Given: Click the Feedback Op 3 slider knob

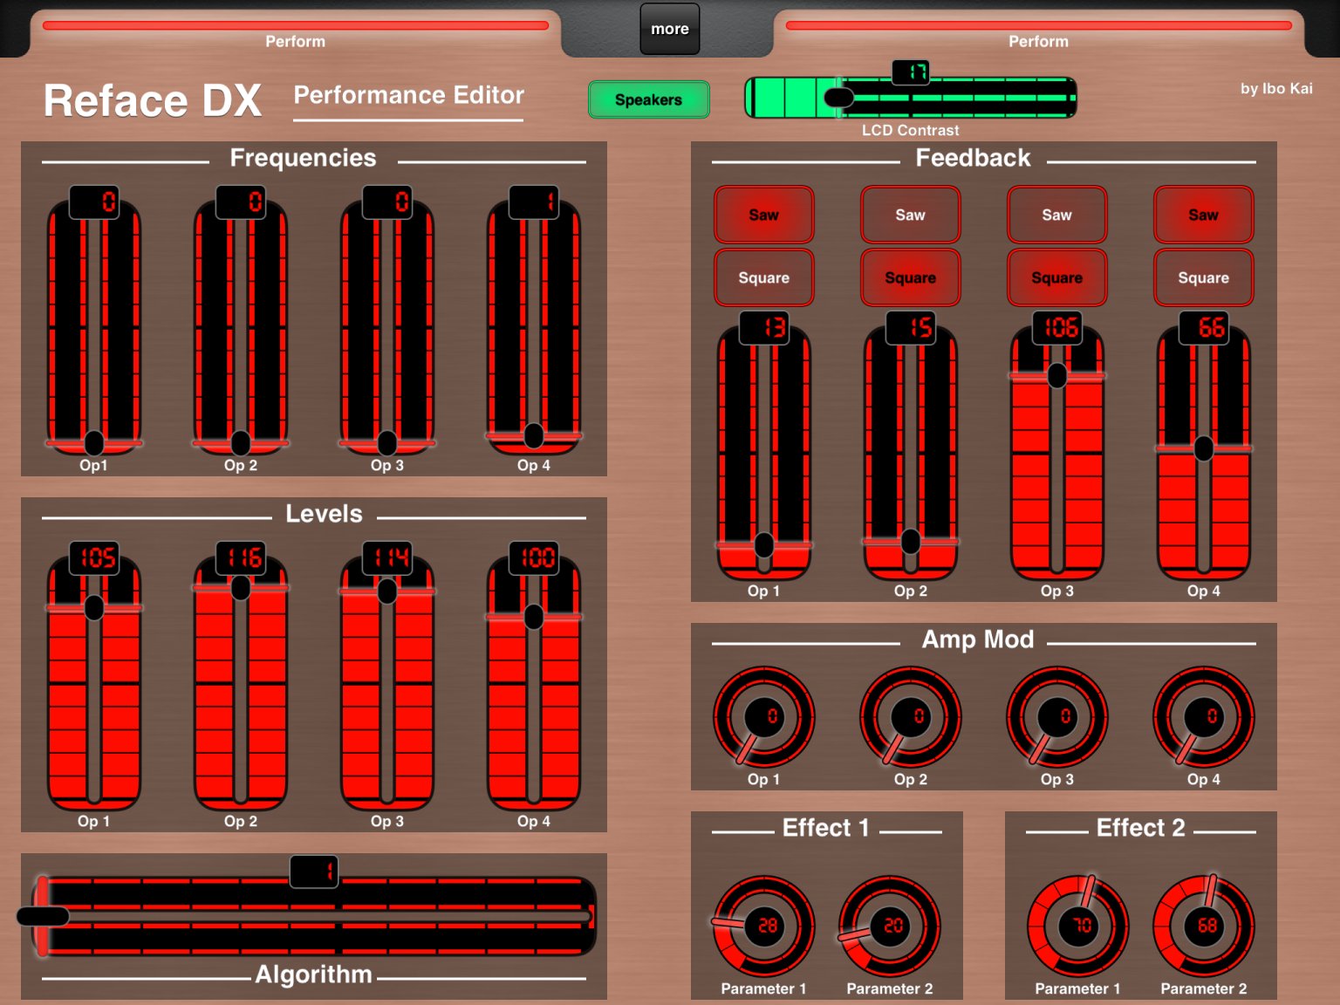Looking at the screenshot, I should (x=1057, y=376).
